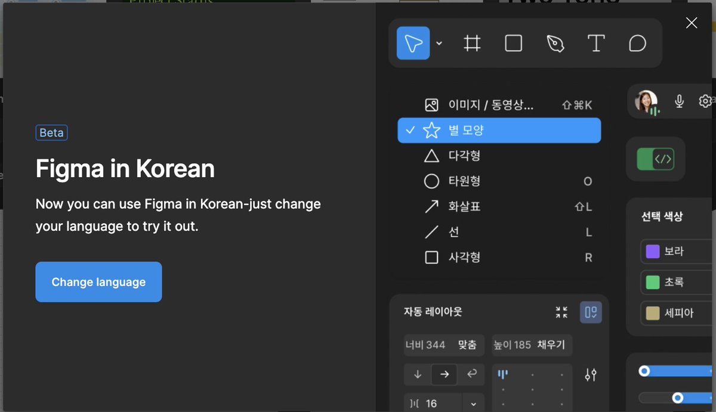Click the circle icon beside 타원형
The image size is (716, 412).
pyautogui.click(x=431, y=181)
